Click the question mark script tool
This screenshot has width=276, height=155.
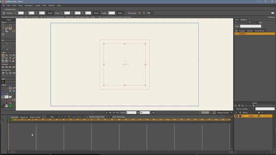[7, 106]
